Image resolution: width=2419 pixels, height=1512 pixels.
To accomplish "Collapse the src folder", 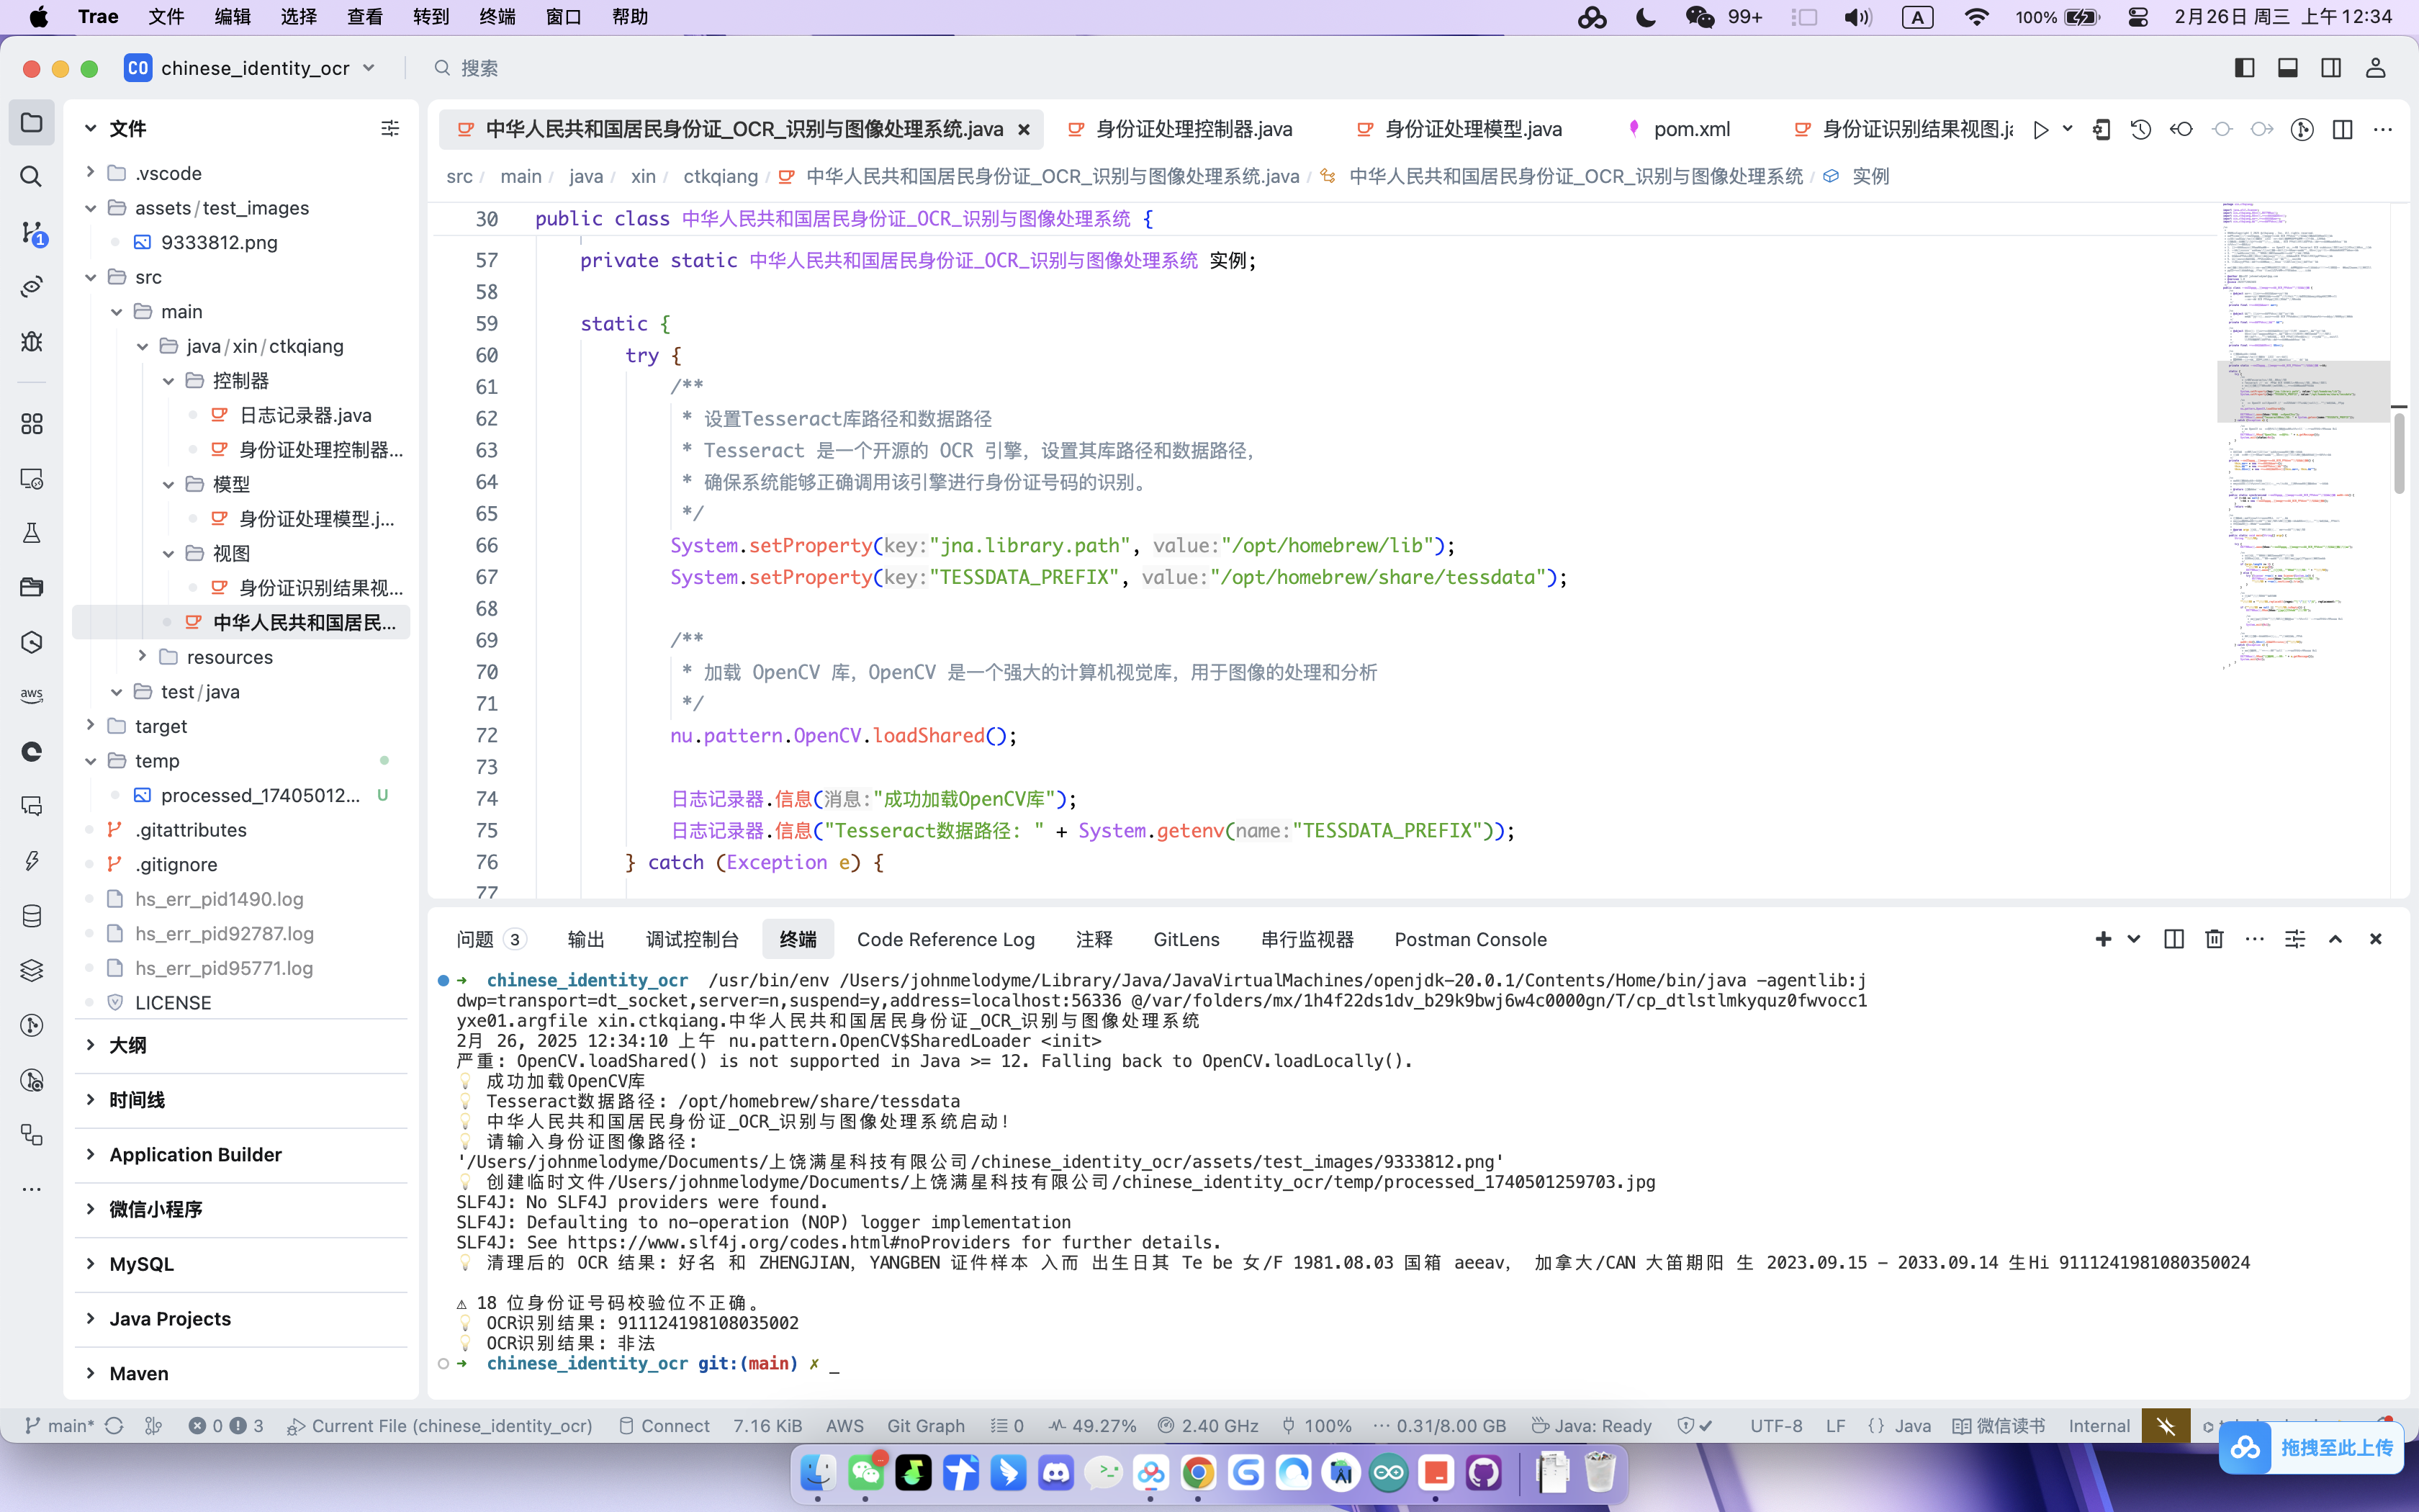I will (90, 276).
